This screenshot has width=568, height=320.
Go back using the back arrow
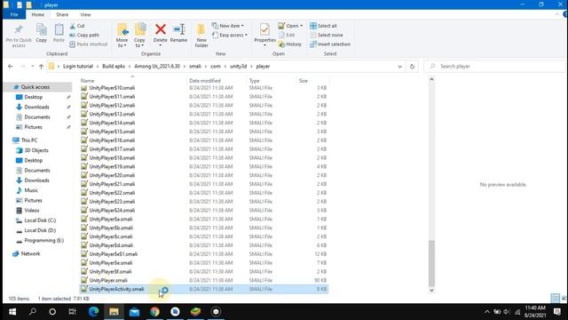click(x=11, y=67)
